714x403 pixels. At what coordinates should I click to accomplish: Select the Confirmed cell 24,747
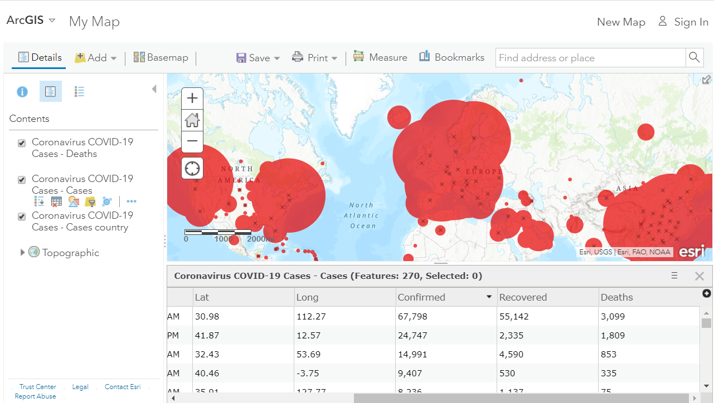(x=446, y=335)
